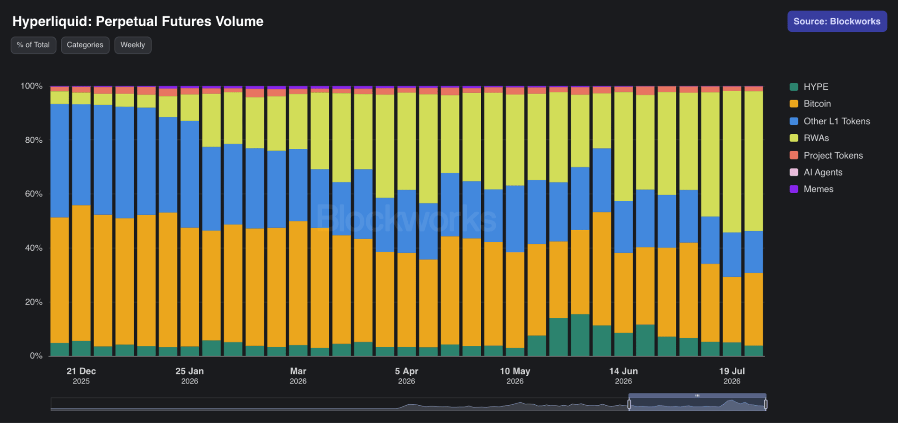Click the Other L1 Tokens segment of the 10 May bar
This screenshot has width=898, height=423.
(515, 219)
